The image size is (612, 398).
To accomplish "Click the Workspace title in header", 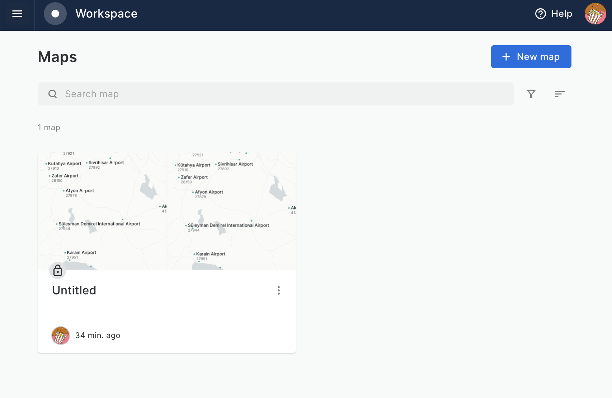I will 107,14.
